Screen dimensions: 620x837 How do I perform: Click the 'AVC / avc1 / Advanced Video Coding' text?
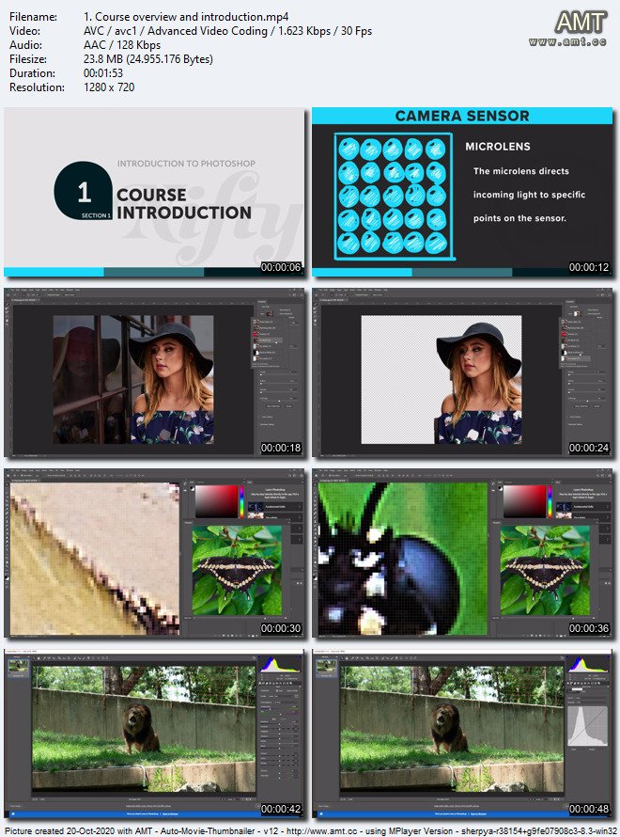tap(176, 31)
